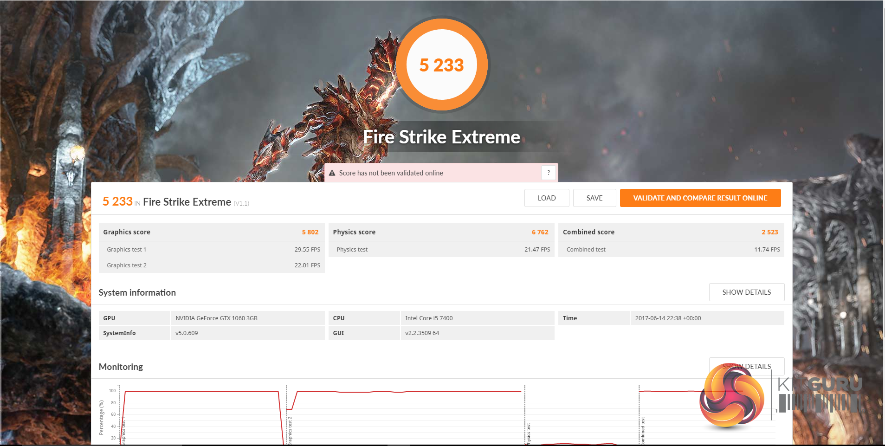Click the 'CPU' field label

click(x=339, y=318)
